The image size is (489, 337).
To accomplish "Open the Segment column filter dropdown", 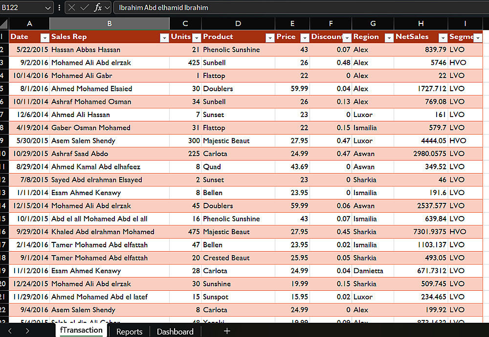I will [x=478, y=38].
